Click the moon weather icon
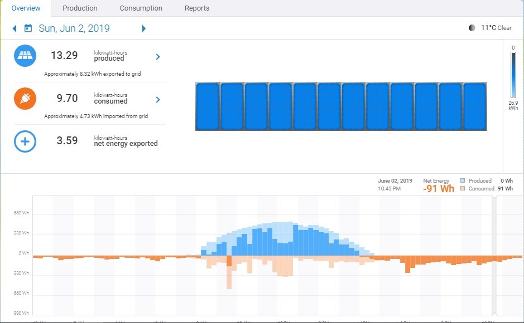This screenshot has height=323, width=524. pyautogui.click(x=472, y=28)
